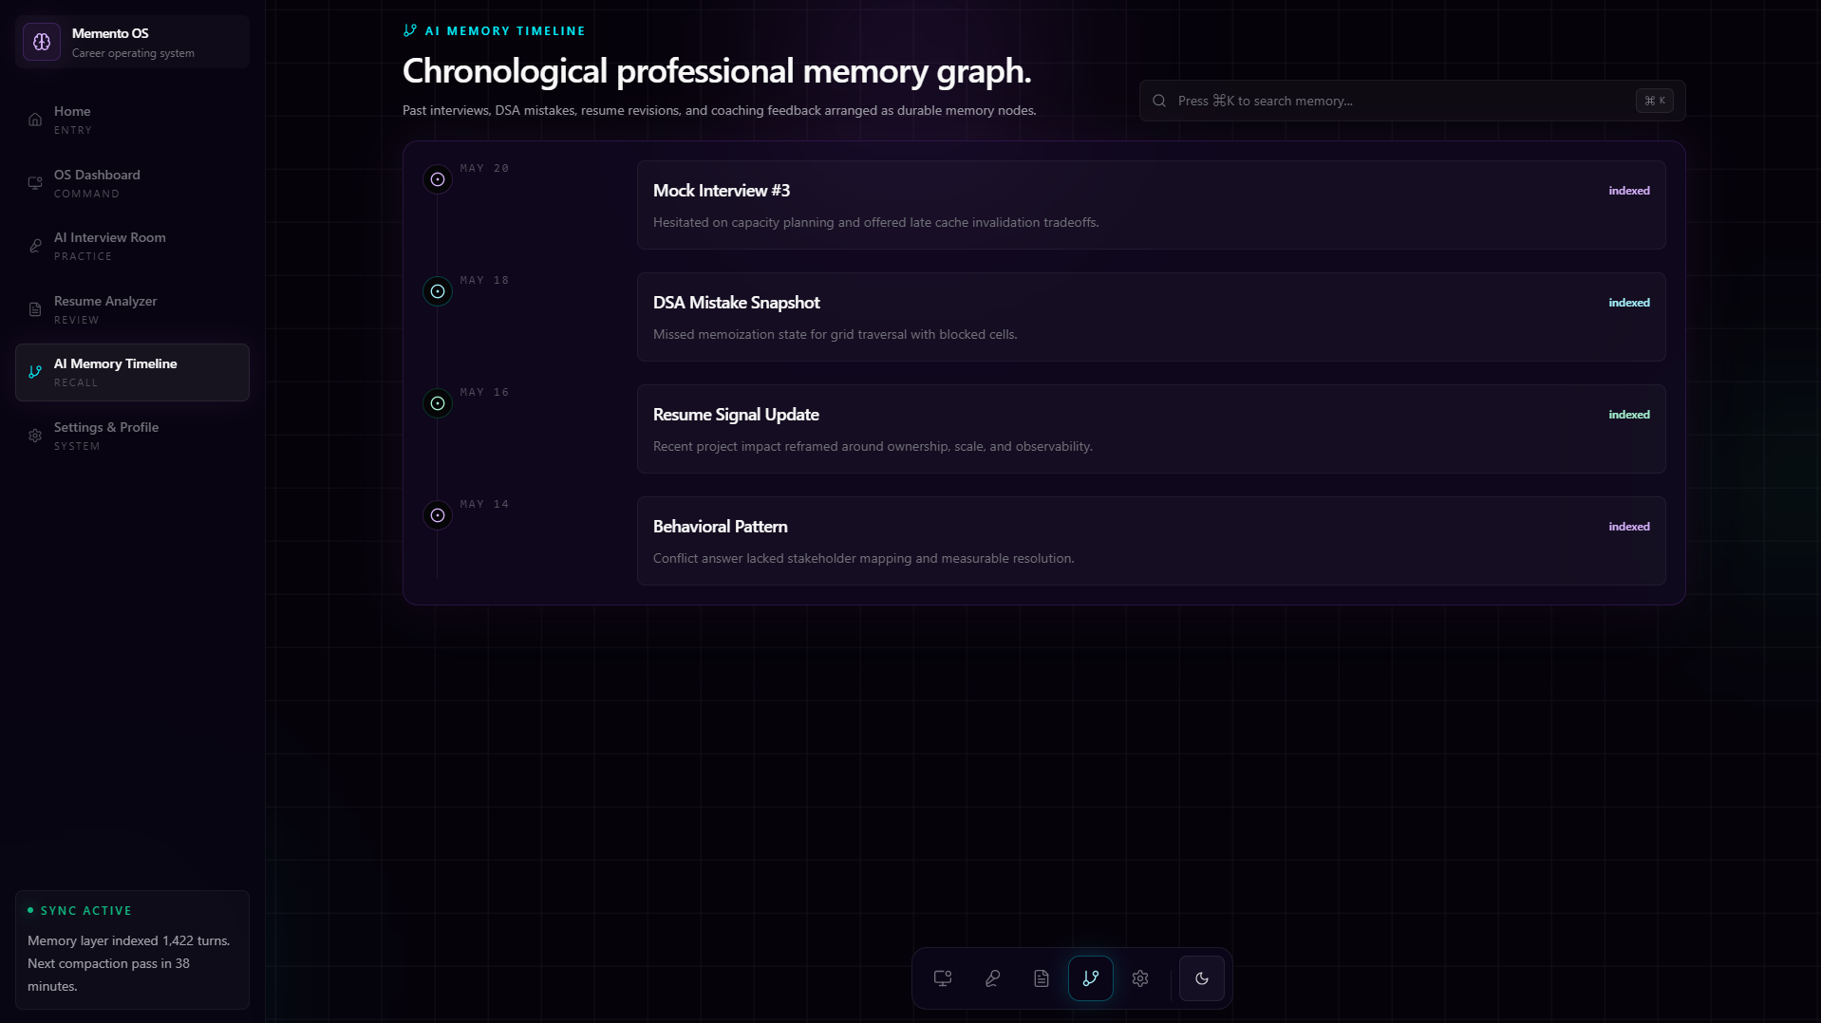Open the Behavioral Pattern memory card
The image size is (1821, 1023).
click(1151, 541)
